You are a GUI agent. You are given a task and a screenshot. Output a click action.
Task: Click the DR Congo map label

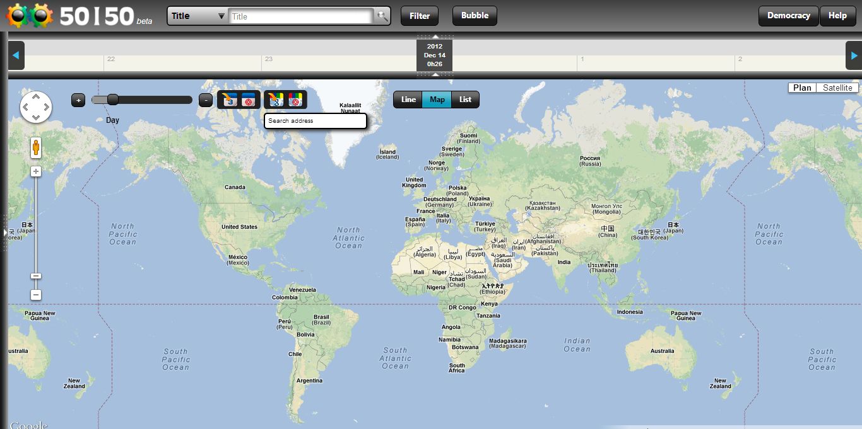point(462,307)
